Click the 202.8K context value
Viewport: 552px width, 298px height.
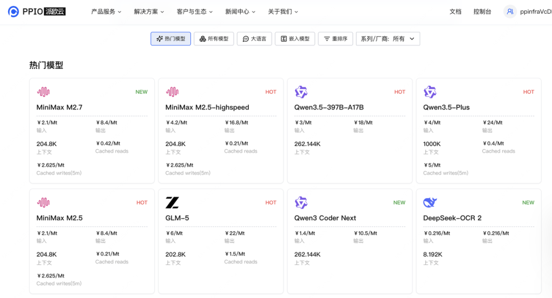click(175, 255)
